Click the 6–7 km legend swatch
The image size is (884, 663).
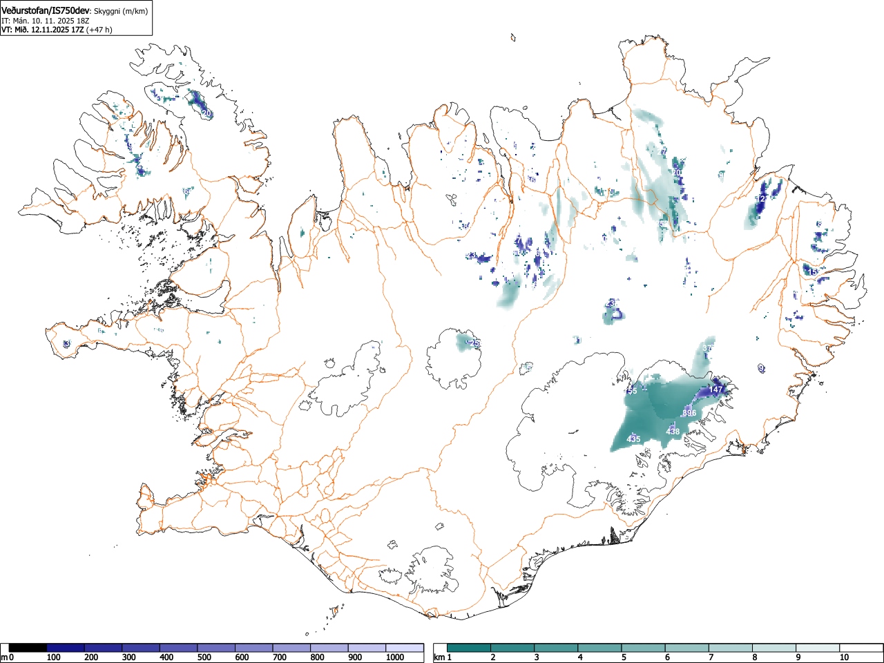[x=686, y=648]
